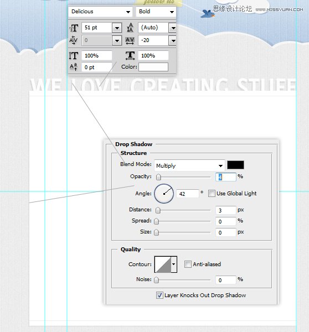Click the horizontal scale icon
The image size is (309, 332).
130,55
